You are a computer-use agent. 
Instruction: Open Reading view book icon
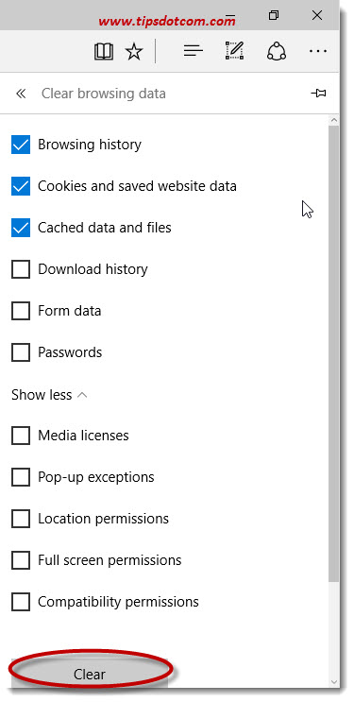point(104,51)
